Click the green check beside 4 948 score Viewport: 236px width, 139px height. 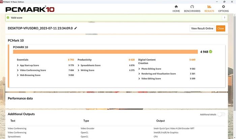[x=211, y=52]
